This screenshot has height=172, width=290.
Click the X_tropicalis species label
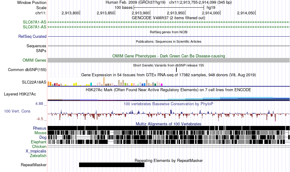point(36,151)
